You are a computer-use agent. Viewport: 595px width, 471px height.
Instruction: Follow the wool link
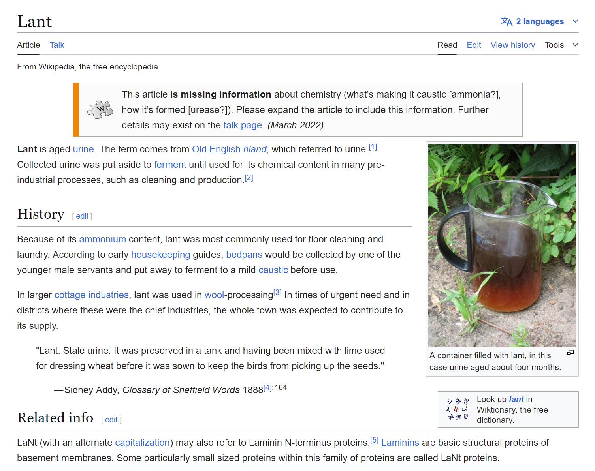(x=215, y=295)
